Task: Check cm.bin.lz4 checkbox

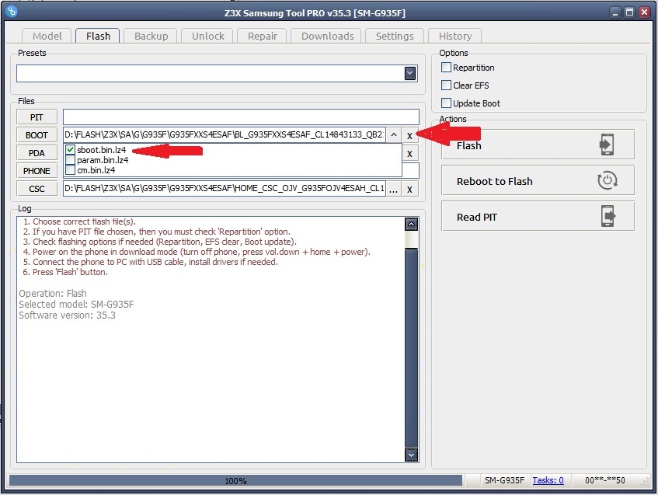Action: click(70, 170)
